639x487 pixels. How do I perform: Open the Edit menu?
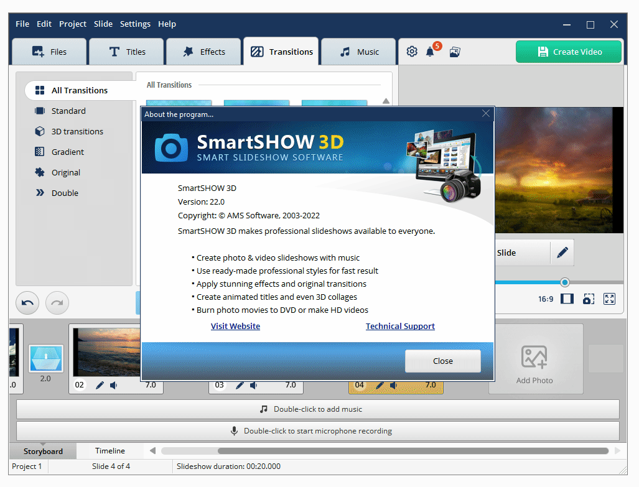pos(44,24)
